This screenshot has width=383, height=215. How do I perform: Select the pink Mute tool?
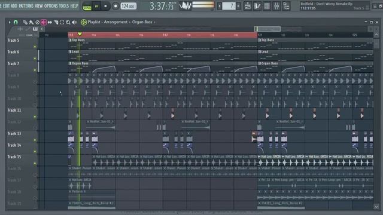[44, 22]
